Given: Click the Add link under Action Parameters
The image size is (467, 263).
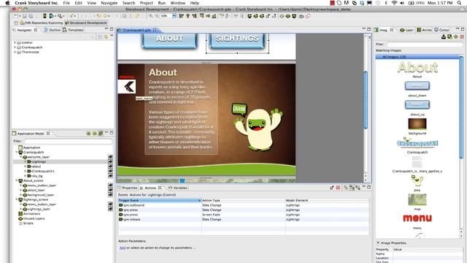Looking at the screenshot, I should click(x=123, y=248).
